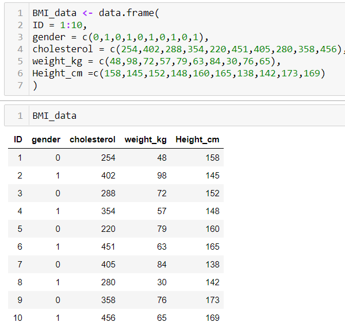
Task: Click line number 1 of second cell
Action: 20,116
